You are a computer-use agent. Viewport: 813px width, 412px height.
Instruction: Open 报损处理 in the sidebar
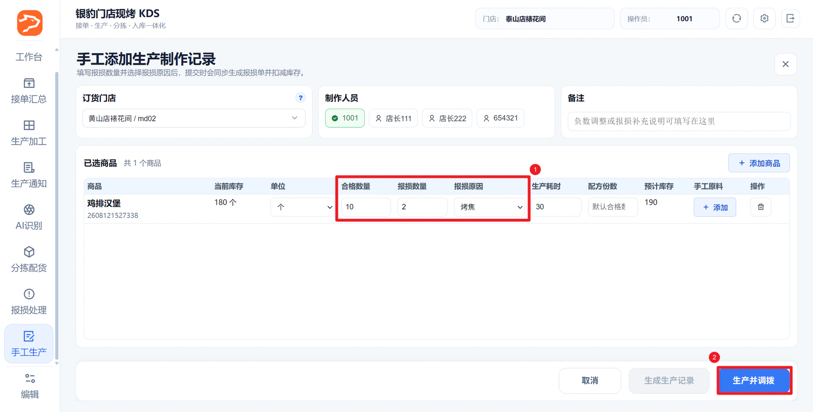pos(29,302)
